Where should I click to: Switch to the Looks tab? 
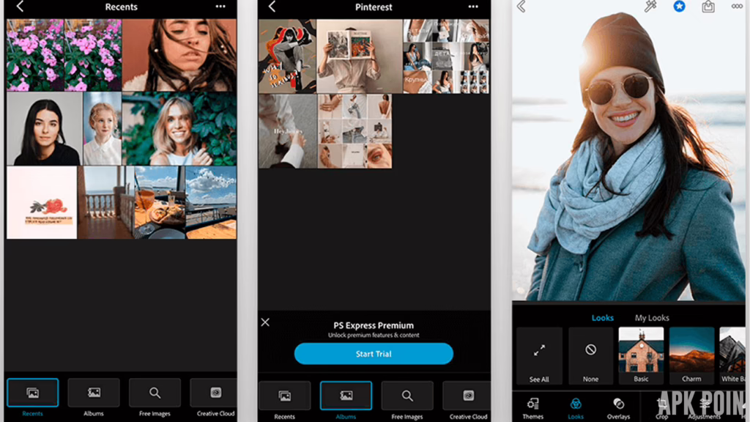[602, 318]
